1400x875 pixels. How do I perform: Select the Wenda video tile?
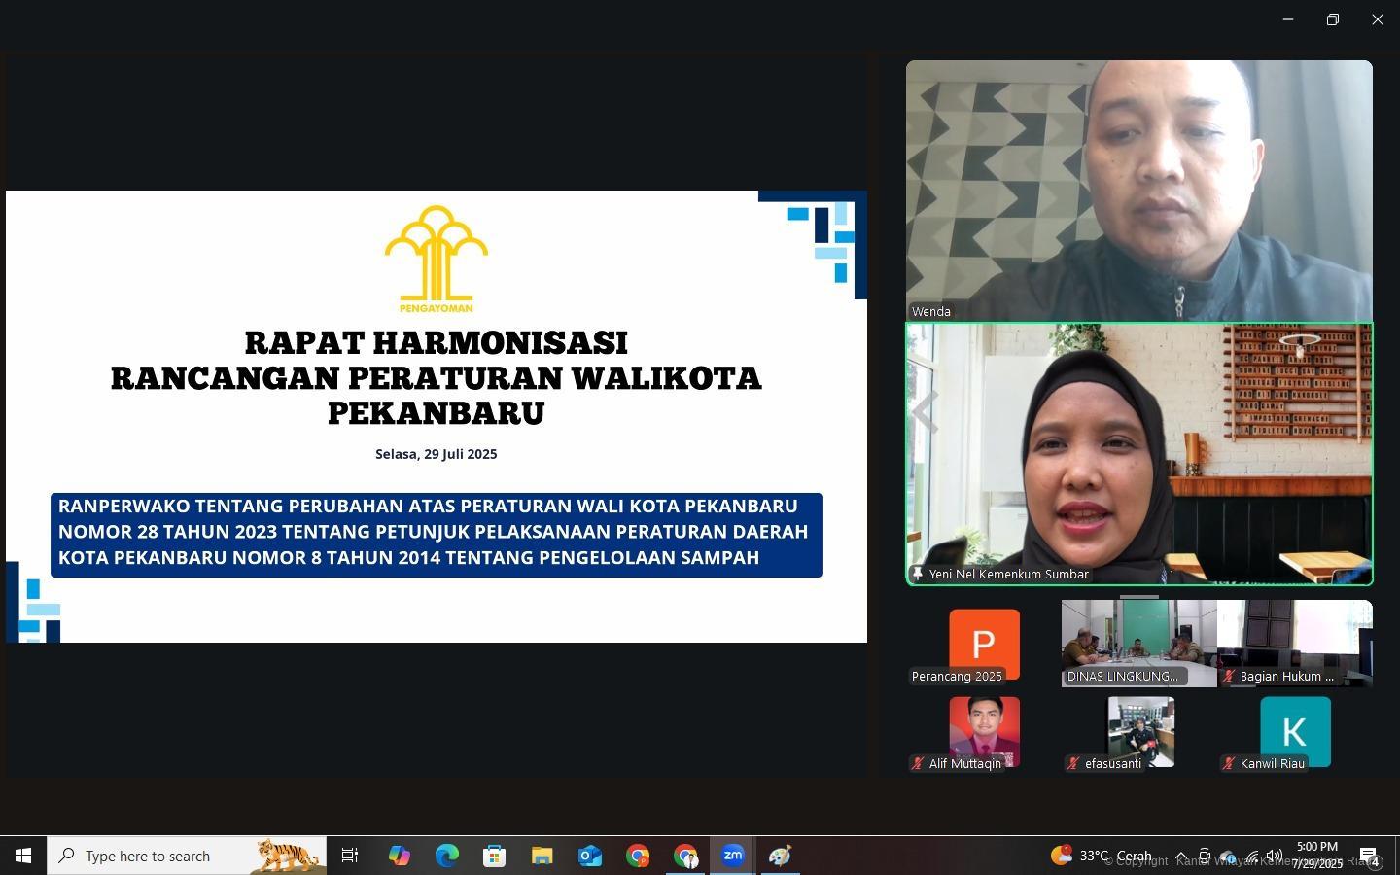coord(1138,190)
